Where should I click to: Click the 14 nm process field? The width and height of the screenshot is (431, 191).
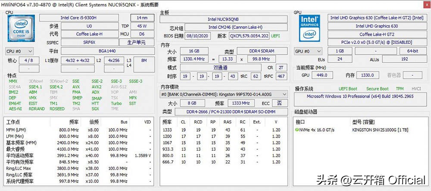pyautogui.click(x=142, y=18)
